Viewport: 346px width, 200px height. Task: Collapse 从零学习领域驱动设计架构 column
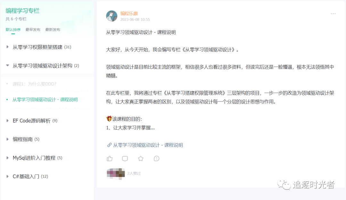coord(7,66)
